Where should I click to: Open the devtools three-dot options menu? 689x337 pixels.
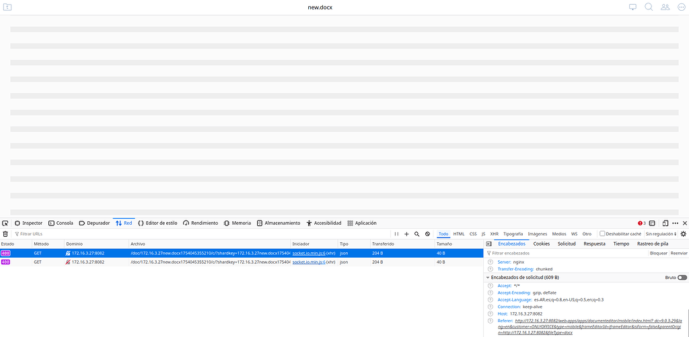[x=675, y=223]
